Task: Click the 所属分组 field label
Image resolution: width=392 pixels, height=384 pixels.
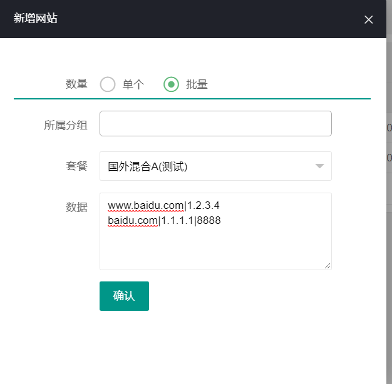Action: pyautogui.click(x=66, y=125)
